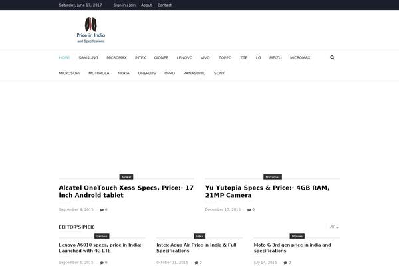Open the LENOVO menu item
This screenshot has height=266, width=399.
click(184, 58)
